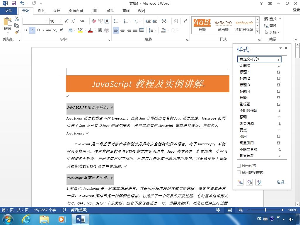
Task: Open the 选择 dropdown in editing group
Action: click(272, 32)
